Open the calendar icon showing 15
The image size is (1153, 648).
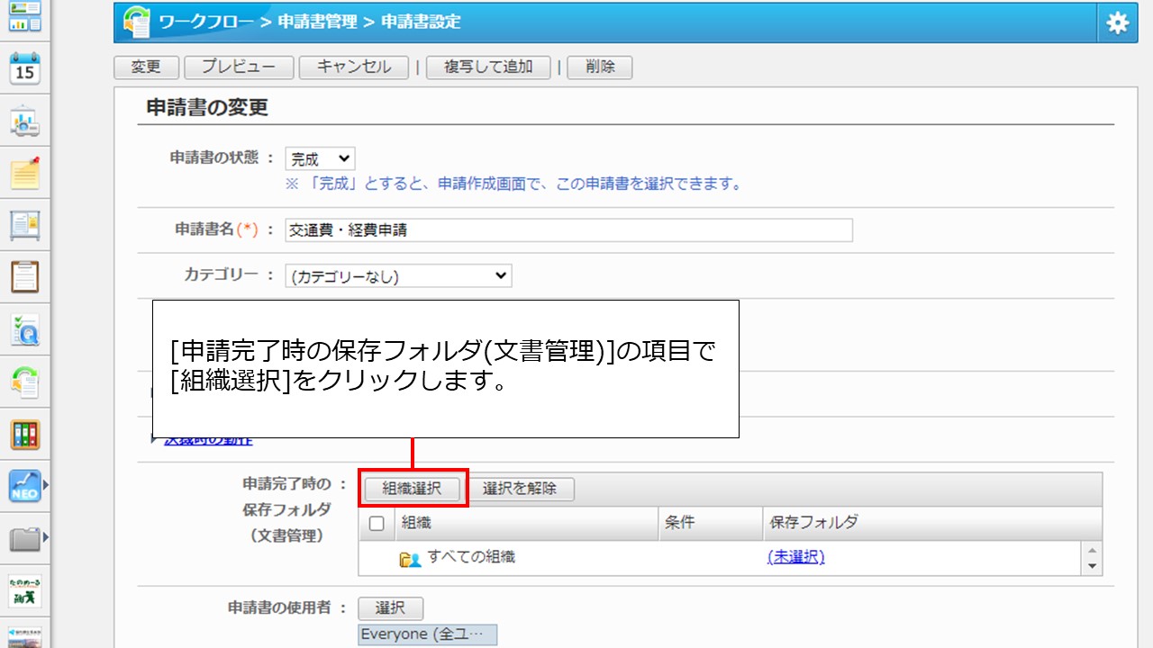pos(24,69)
